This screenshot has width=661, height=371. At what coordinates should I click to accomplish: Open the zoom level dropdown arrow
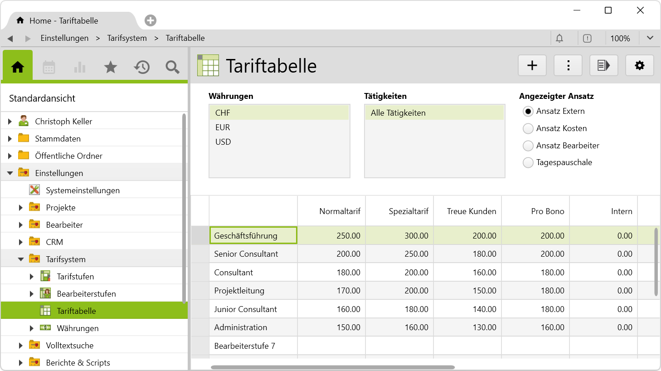click(650, 38)
